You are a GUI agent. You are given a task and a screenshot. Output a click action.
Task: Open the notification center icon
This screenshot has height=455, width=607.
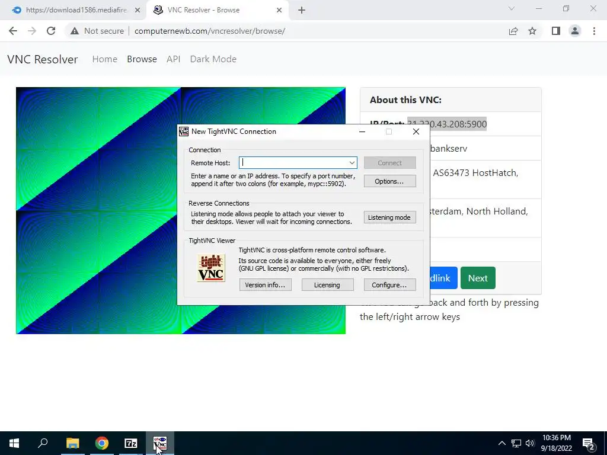point(589,443)
